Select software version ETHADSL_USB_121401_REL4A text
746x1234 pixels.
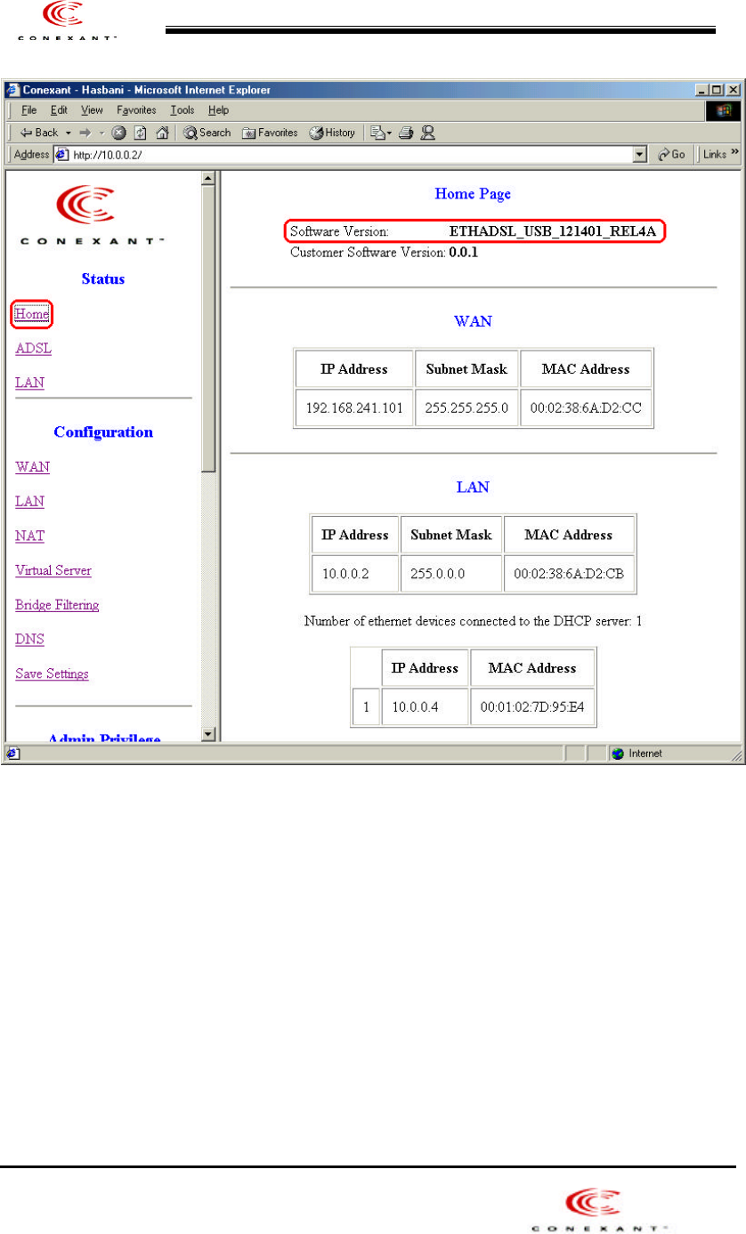coord(553,230)
